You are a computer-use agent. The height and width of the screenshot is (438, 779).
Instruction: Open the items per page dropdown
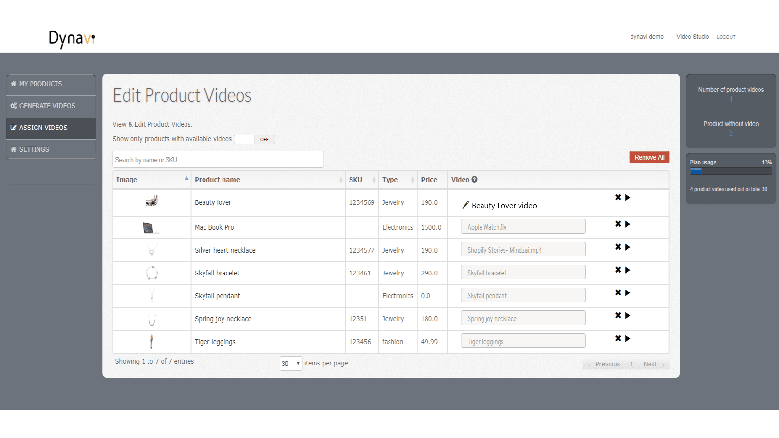click(291, 363)
